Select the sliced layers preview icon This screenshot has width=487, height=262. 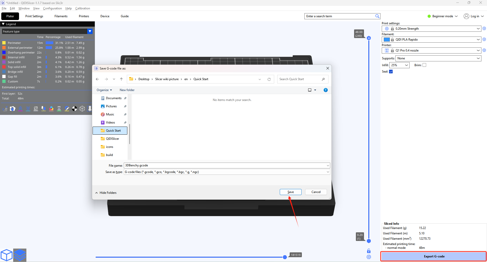click(x=20, y=255)
